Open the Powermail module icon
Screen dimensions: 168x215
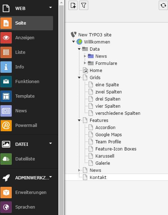6,126
